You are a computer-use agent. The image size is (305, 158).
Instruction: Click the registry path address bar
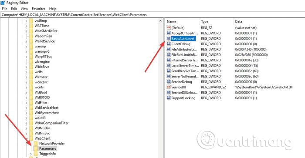(152, 15)
